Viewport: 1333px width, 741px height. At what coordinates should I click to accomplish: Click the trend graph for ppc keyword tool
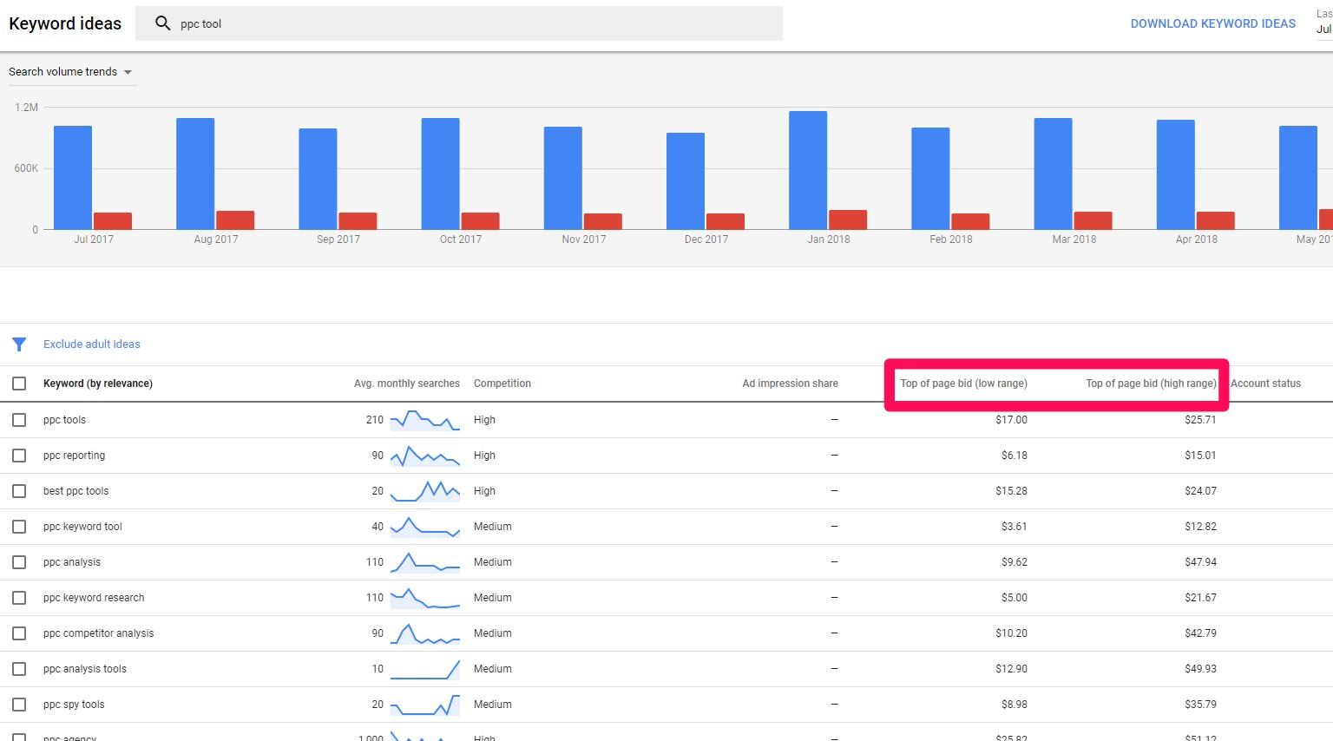pos(424,526)
